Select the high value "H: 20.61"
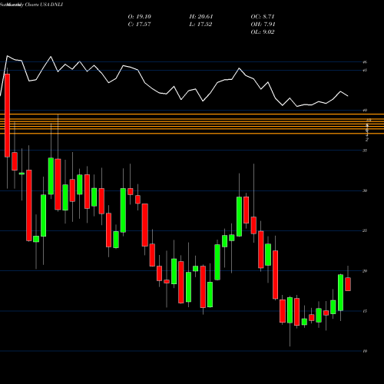Image resolution: width=384 pixels, height=384 pixels. coord(201,17)
